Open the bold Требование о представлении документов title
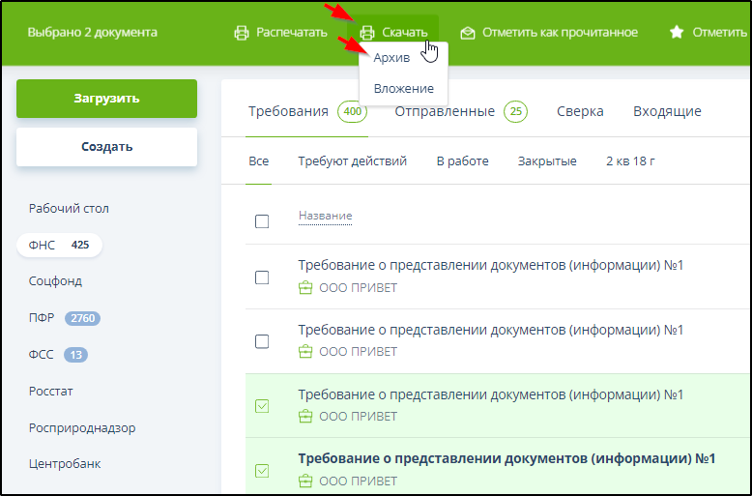The height and width of the screenshot is (496, 752). click(x=506, y=458)
